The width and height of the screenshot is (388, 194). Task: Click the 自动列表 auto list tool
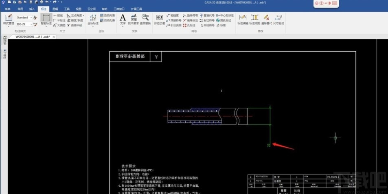[107, 15]
